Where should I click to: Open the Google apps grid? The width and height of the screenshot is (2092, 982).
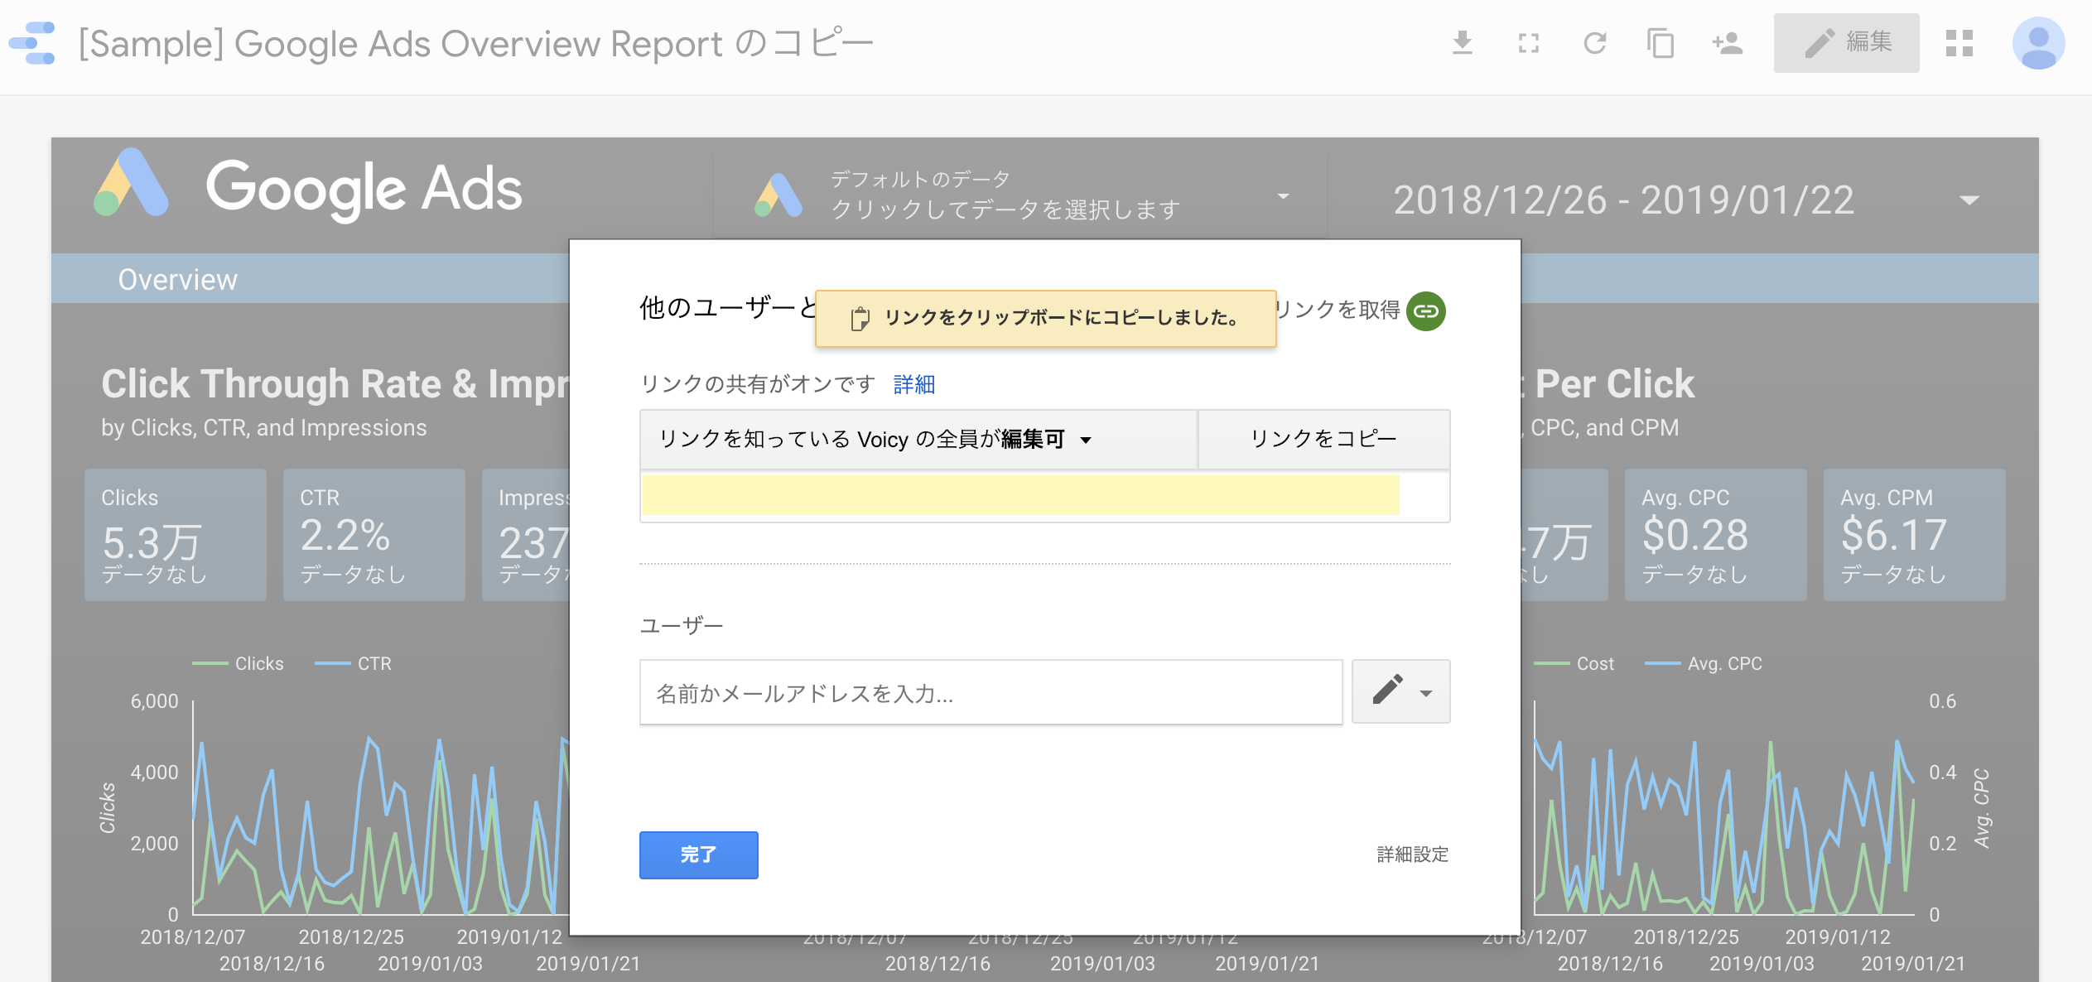tap(1959, 43)
